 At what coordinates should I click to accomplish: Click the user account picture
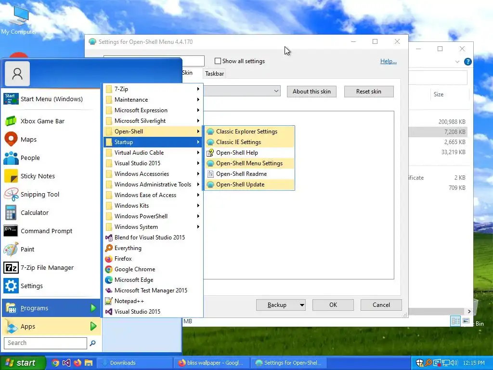pos(17,74)
